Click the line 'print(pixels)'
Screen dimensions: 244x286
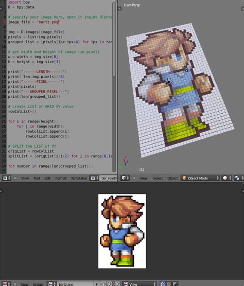tap(22, 86)
